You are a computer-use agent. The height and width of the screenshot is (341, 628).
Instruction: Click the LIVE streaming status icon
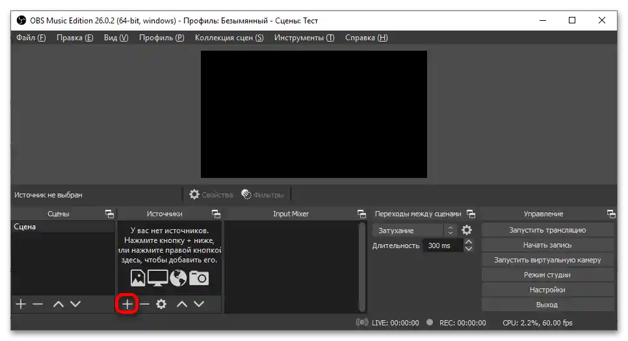point(361,322)
